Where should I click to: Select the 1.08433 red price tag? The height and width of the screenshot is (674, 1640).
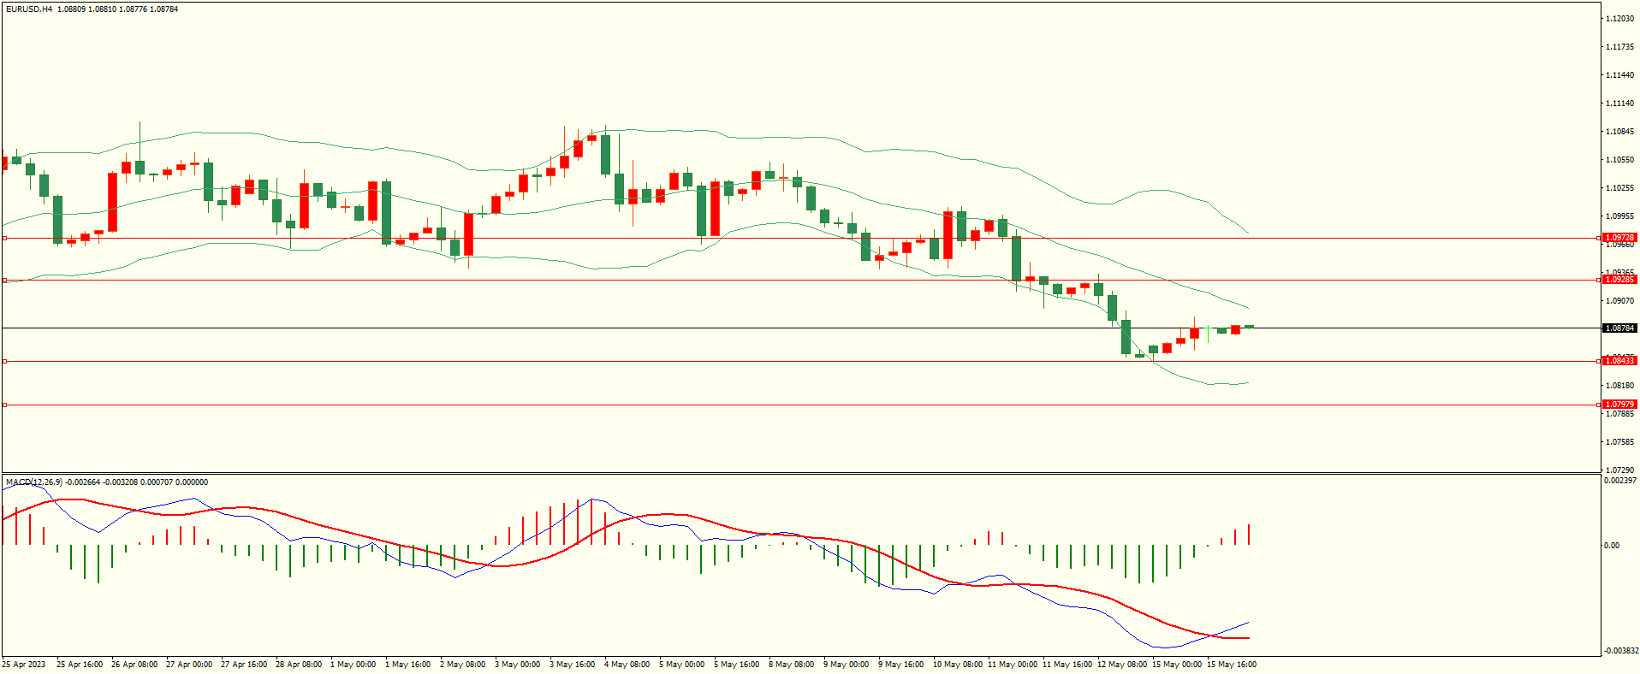[x=1619, y=361]
